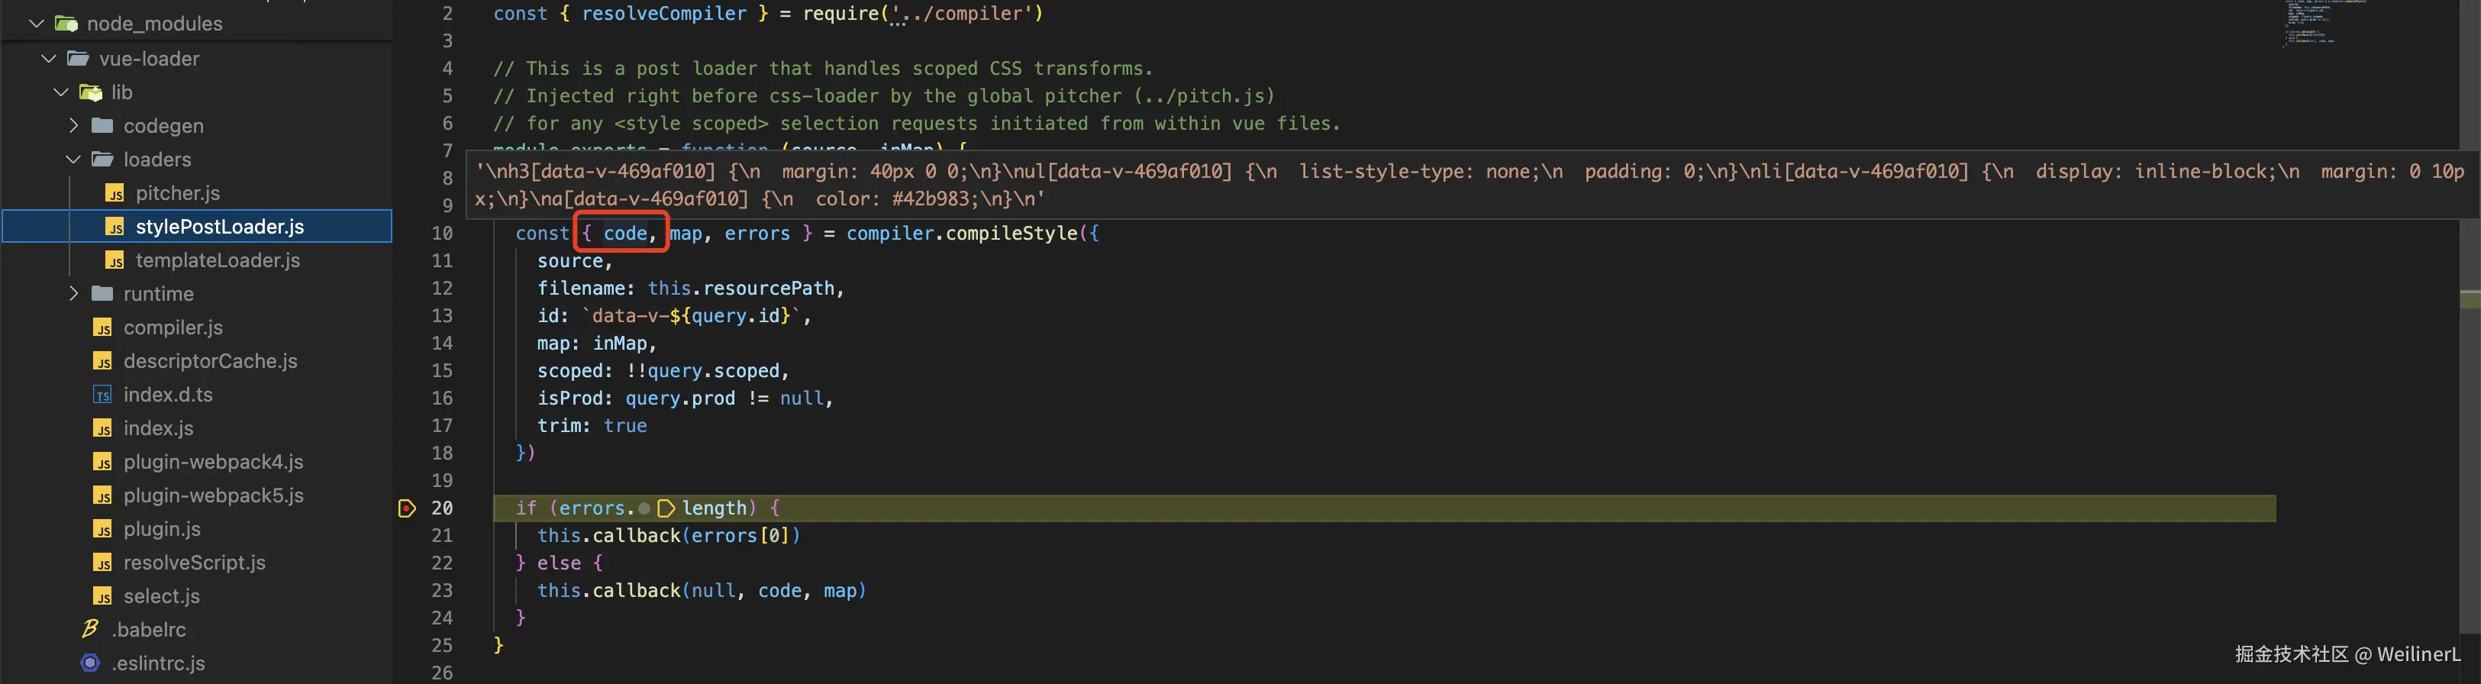Expand the runtime folder chevron
This screenshot has height=684, width=2481.
[x=73, y=293]
